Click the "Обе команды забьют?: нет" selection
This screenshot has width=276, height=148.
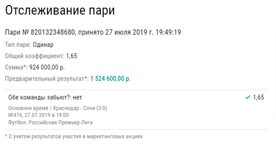(45, 98)
